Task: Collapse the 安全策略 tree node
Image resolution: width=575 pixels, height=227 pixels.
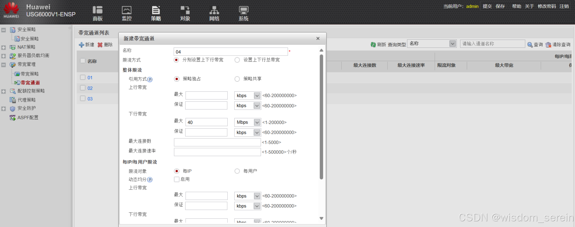Action: [x=4, y=30]
